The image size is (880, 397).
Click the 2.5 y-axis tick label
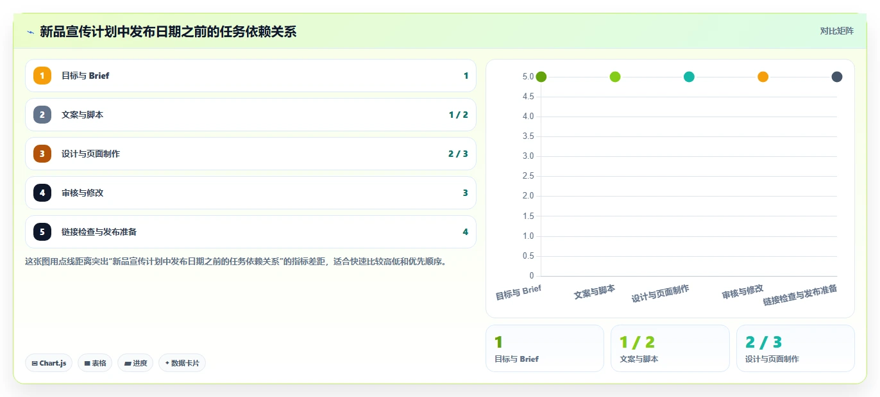(x=528, y=176)
